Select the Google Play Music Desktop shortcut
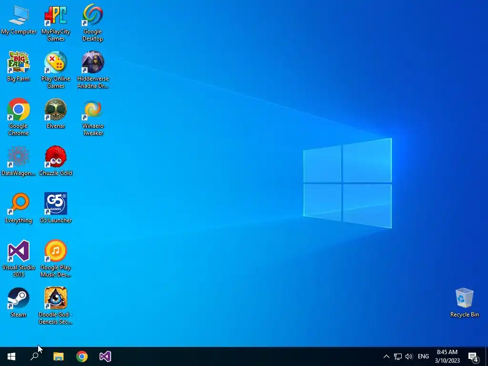The width and height of the screenshot is (488, 366). coord(56,259)
